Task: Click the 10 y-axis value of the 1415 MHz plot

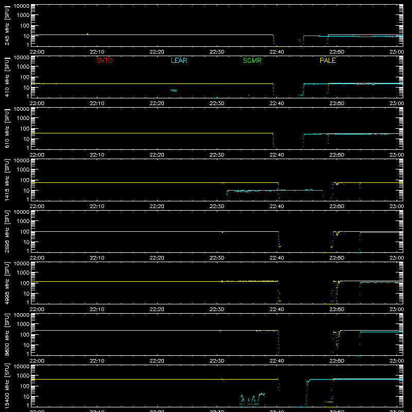Action: [x=26, y=191]
